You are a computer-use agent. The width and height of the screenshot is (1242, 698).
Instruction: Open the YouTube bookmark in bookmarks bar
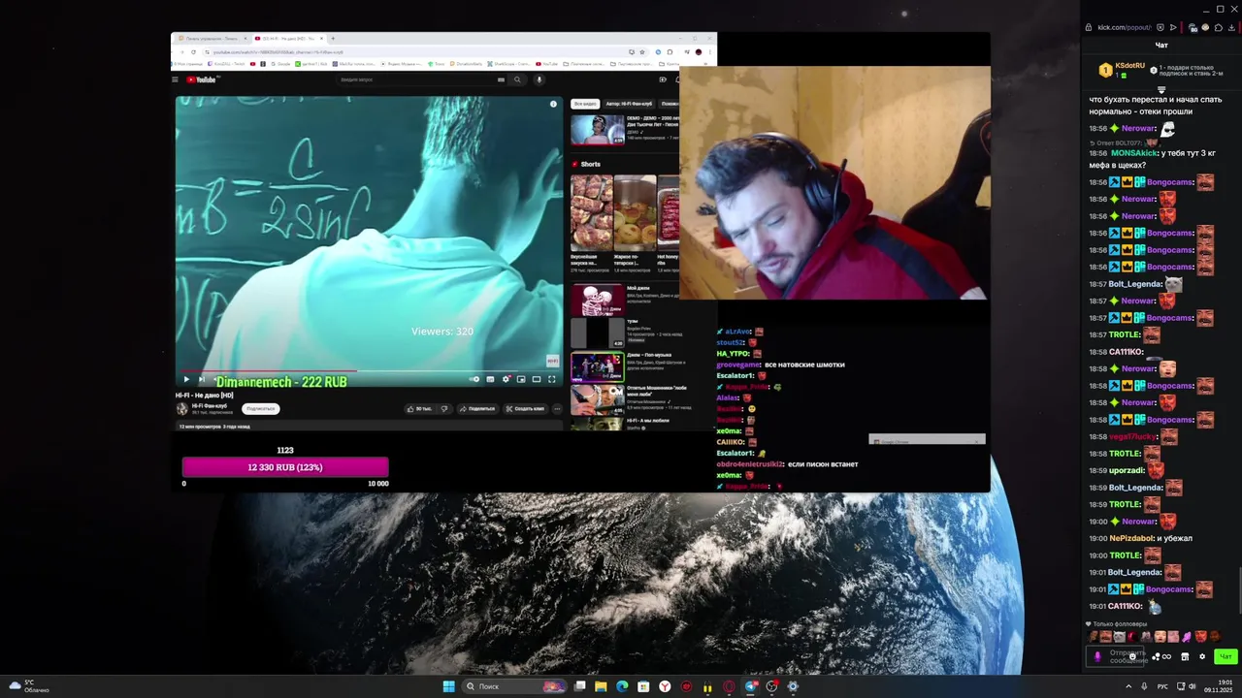pyautogui.click(x=548, y=64)
